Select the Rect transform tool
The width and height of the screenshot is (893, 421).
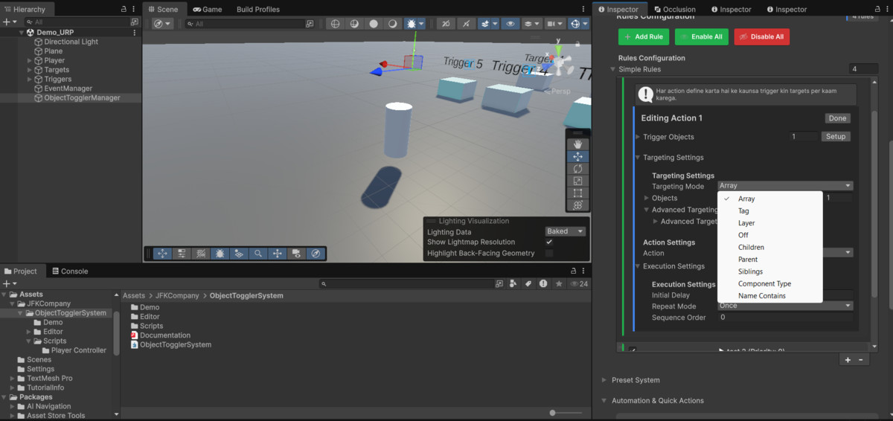click(577, 193)
